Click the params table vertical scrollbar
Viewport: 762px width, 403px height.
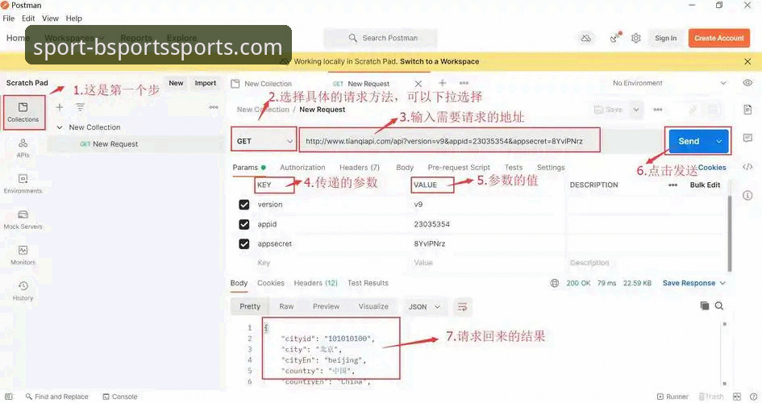click(x=729, y=233)
